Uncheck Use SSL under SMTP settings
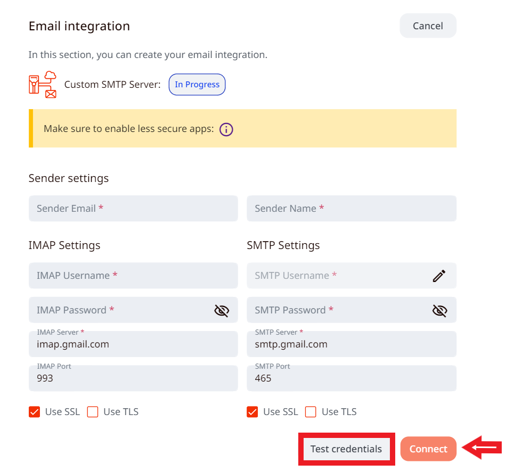The width and height of the screenshot is (514, 472). (x=252, y=412)
